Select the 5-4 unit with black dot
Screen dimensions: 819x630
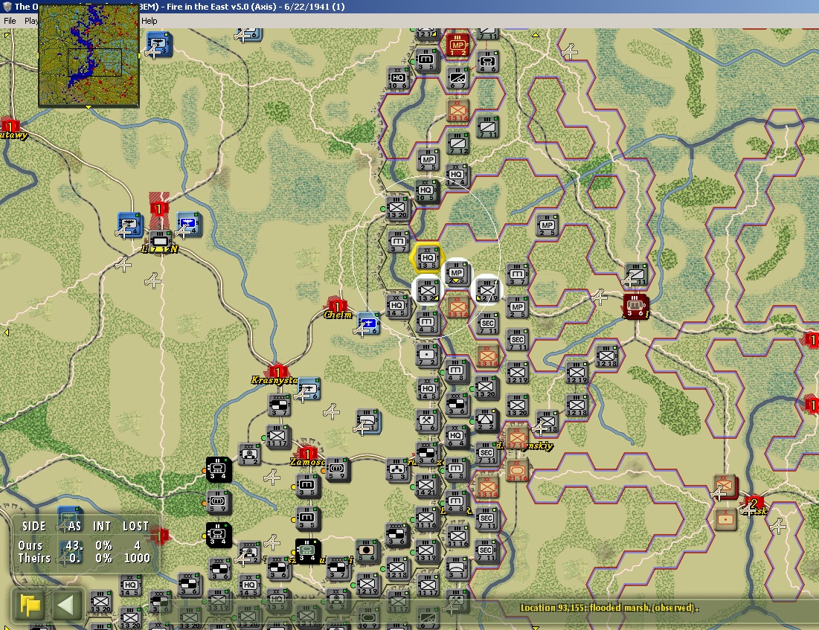(x=367, y=550)
